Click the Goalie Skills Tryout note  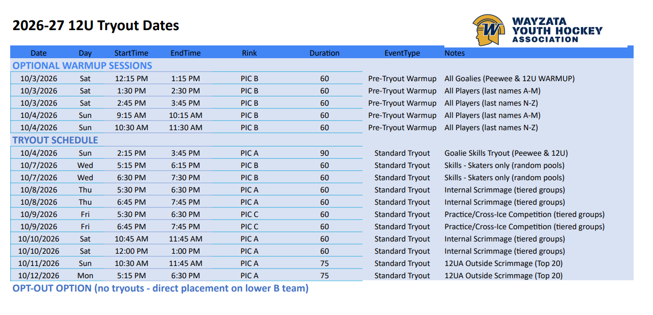[x=506, y=153]
